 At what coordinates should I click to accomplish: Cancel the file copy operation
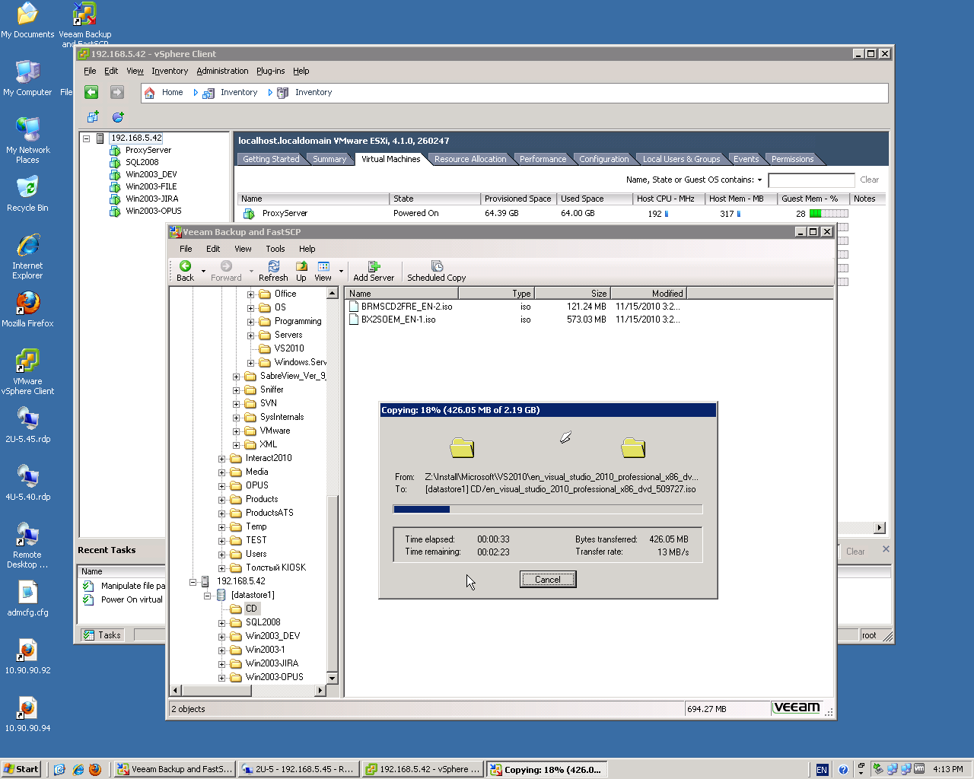[548, 580]
